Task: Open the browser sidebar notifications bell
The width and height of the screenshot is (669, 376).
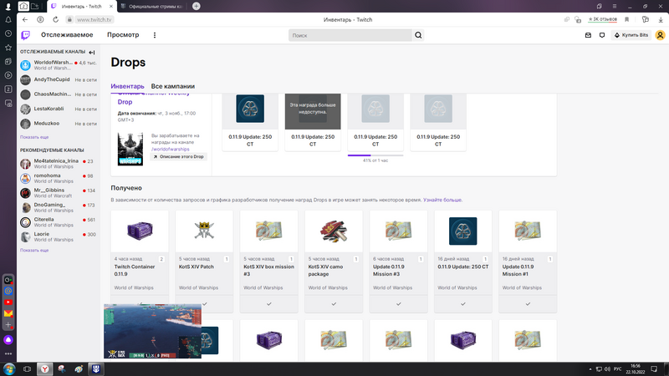Action: [x=8, y=19]
